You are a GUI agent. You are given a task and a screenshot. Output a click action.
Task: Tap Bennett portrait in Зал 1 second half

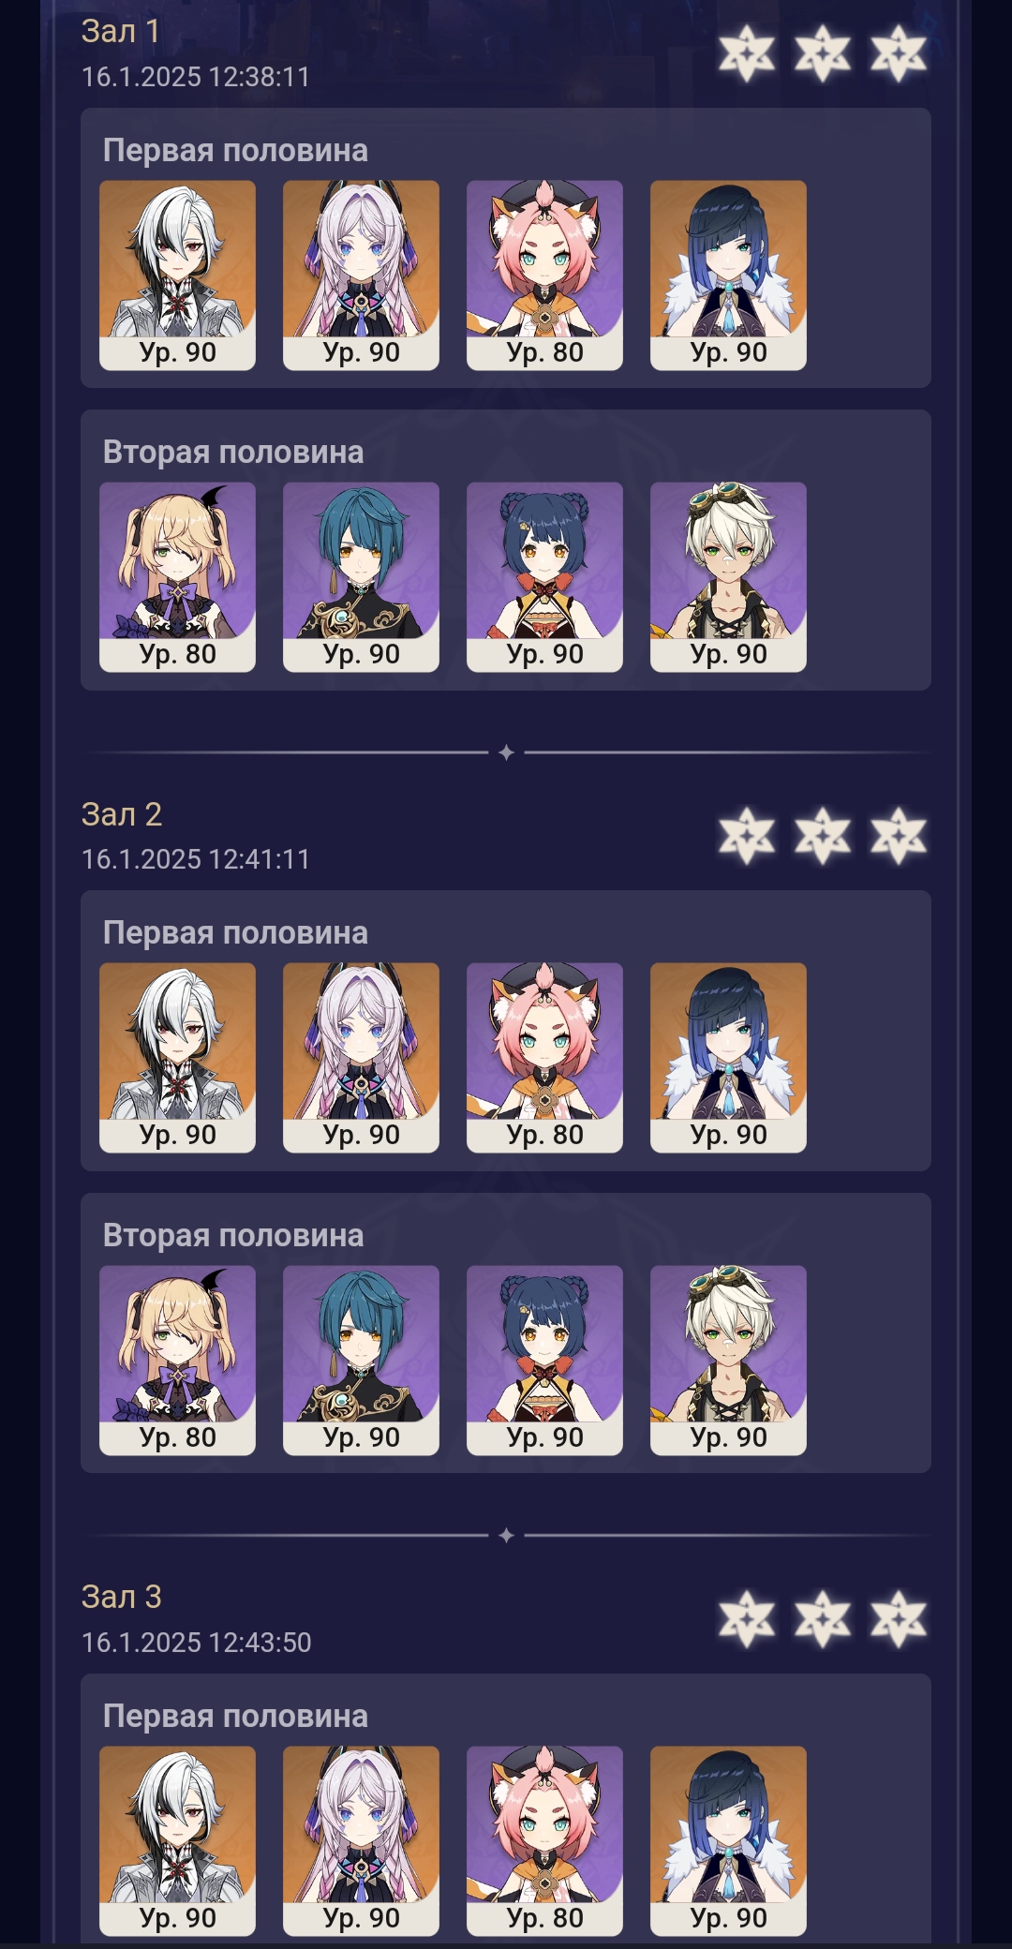point(728,576)
